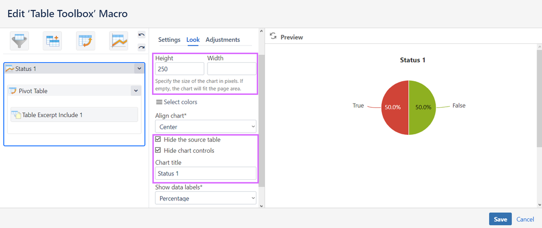Select the green False pie slice
Image resolution: width=542 pixels, height=228 pixels.
point(423,107)
